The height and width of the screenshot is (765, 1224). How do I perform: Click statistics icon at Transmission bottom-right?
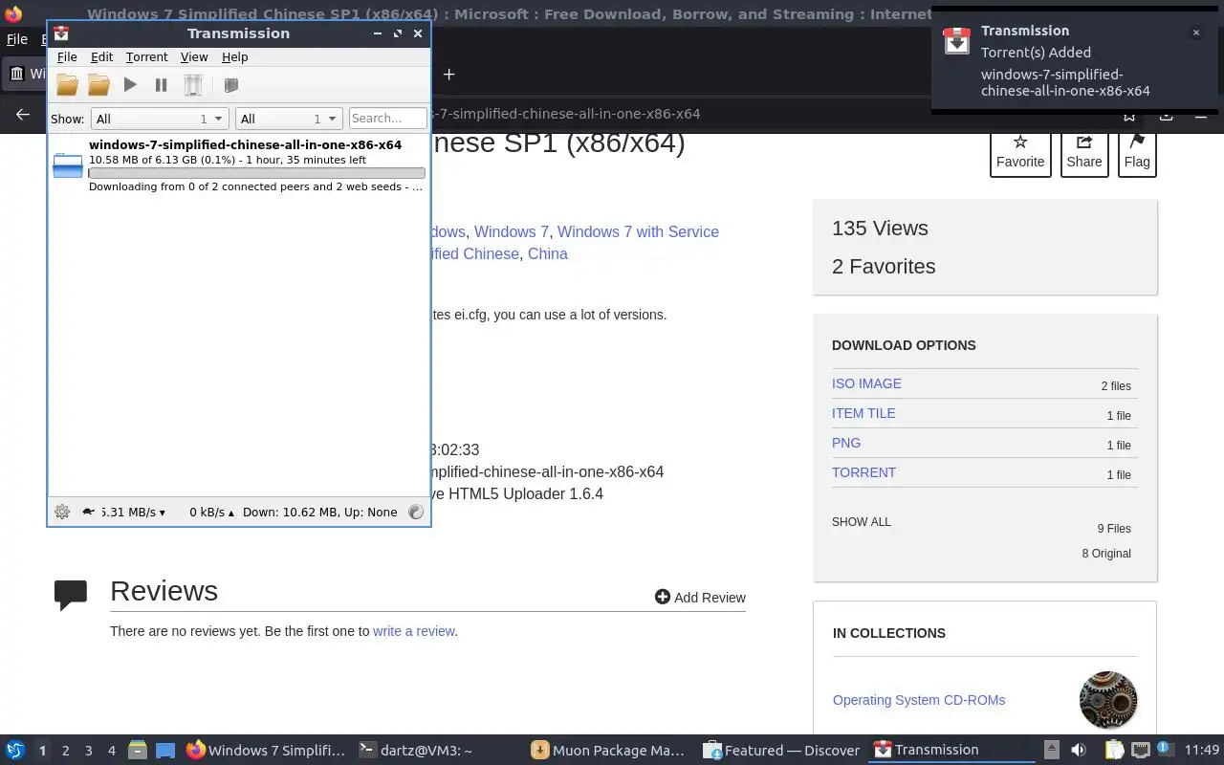point(416,512)
